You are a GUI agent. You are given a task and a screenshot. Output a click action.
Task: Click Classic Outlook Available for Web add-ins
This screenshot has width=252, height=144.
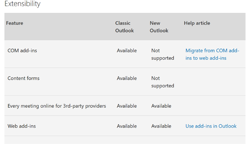pyautogui.click(x=127, y=126)
